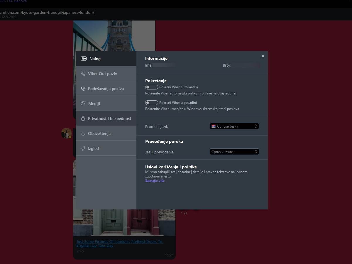Click the contact avatar thumbnail
The image size is (352, 264).
coord(67,133)
